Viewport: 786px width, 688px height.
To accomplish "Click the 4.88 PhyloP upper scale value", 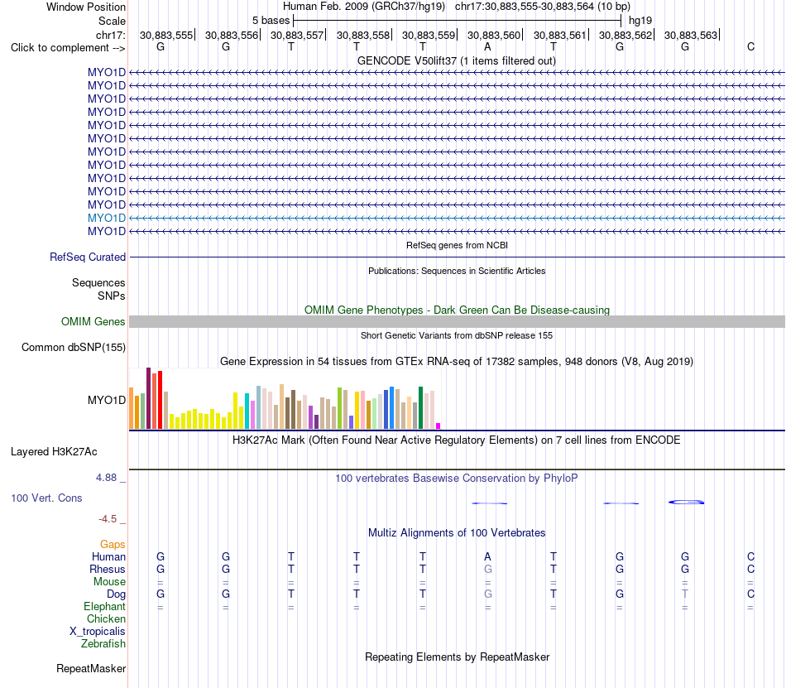I will (106, 478).
